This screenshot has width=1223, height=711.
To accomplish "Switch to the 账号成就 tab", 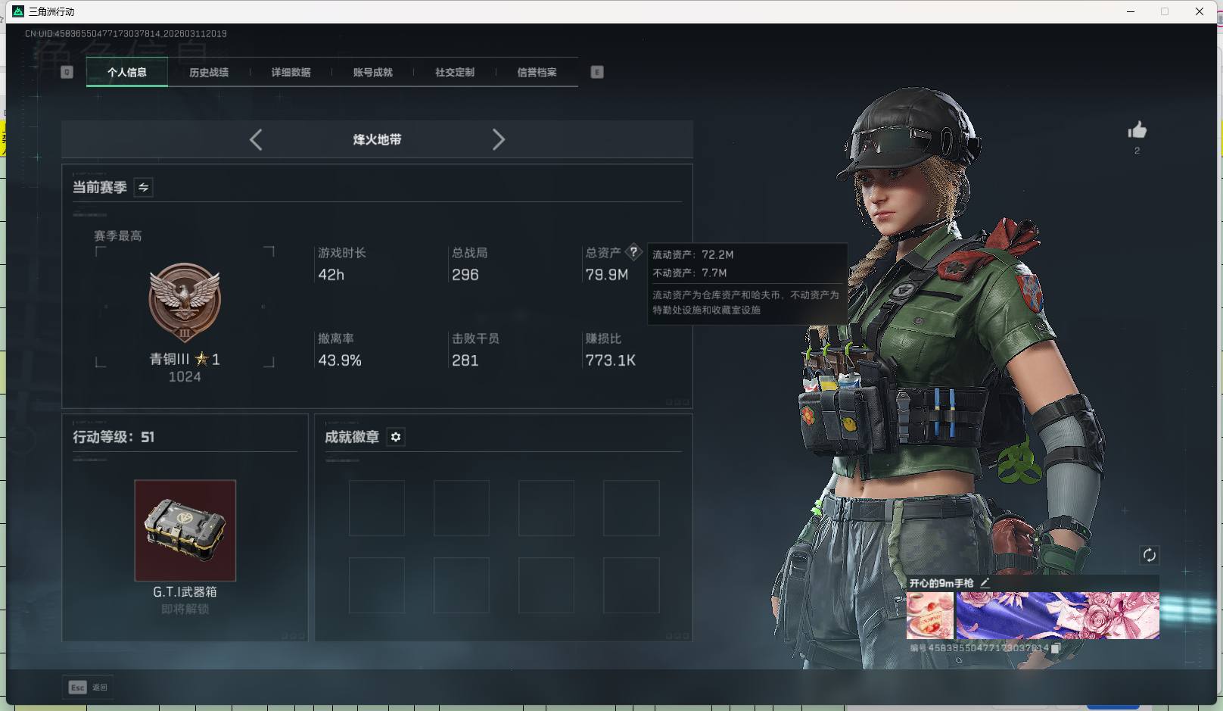I will click(x=372, y=72).
